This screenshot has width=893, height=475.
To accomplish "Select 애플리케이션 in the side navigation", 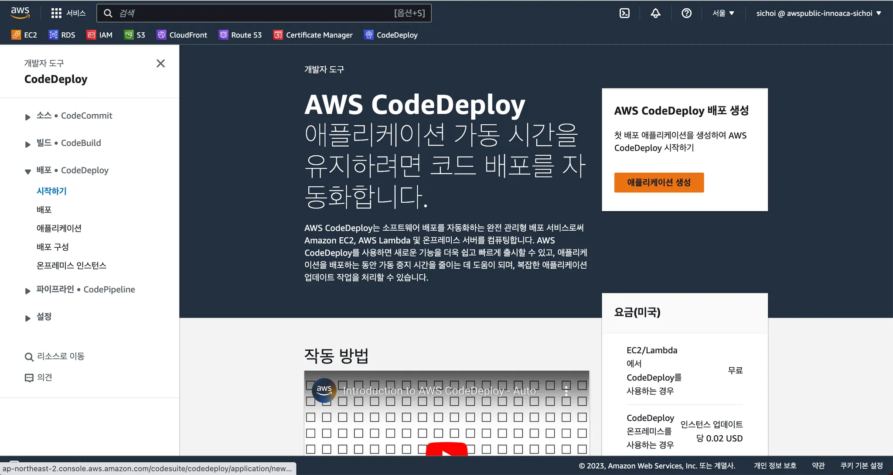I will (x=59, y=228).
